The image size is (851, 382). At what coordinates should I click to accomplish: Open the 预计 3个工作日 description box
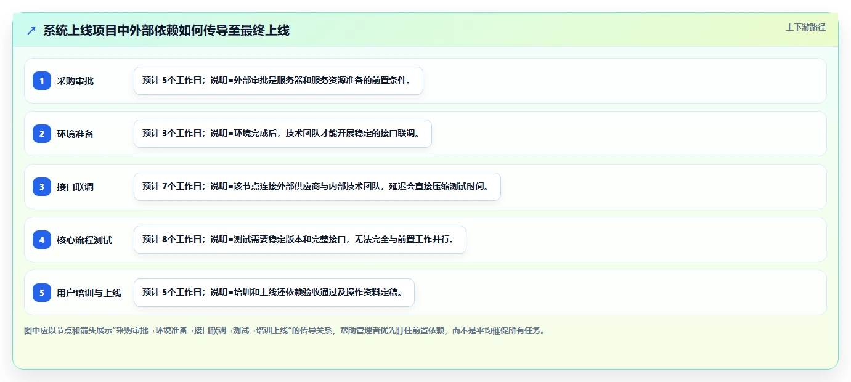coord(283,134)
